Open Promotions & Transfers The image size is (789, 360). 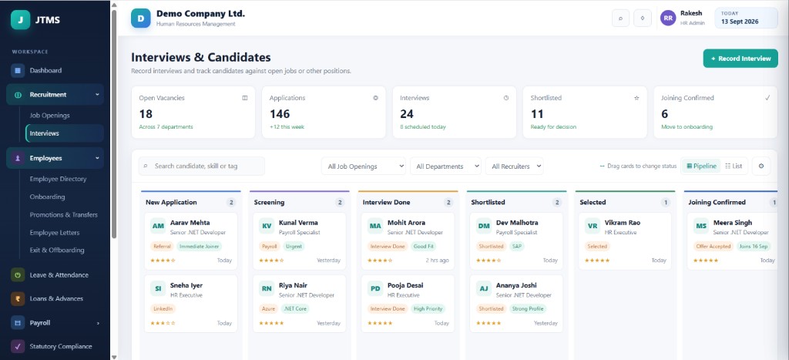[63, 215]
